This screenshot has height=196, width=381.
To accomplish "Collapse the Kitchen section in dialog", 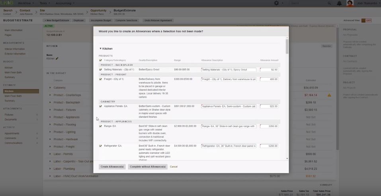I will [x=101, y=49].
